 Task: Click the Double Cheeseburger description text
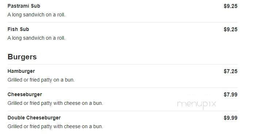(55, 127)
